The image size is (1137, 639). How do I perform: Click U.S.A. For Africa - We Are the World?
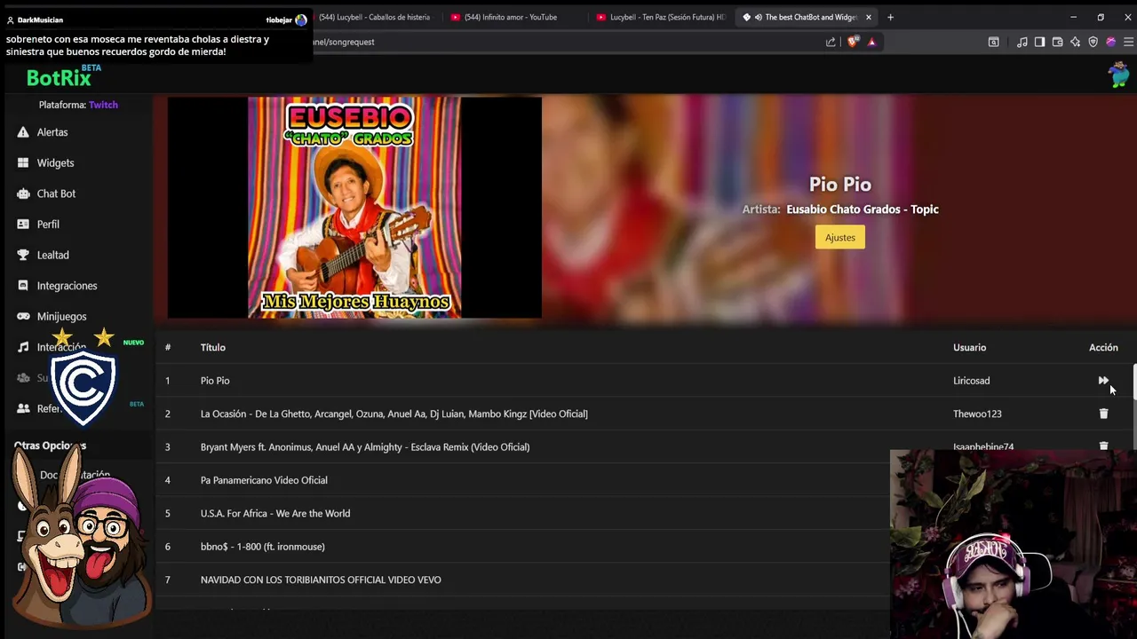click(275, 513)
